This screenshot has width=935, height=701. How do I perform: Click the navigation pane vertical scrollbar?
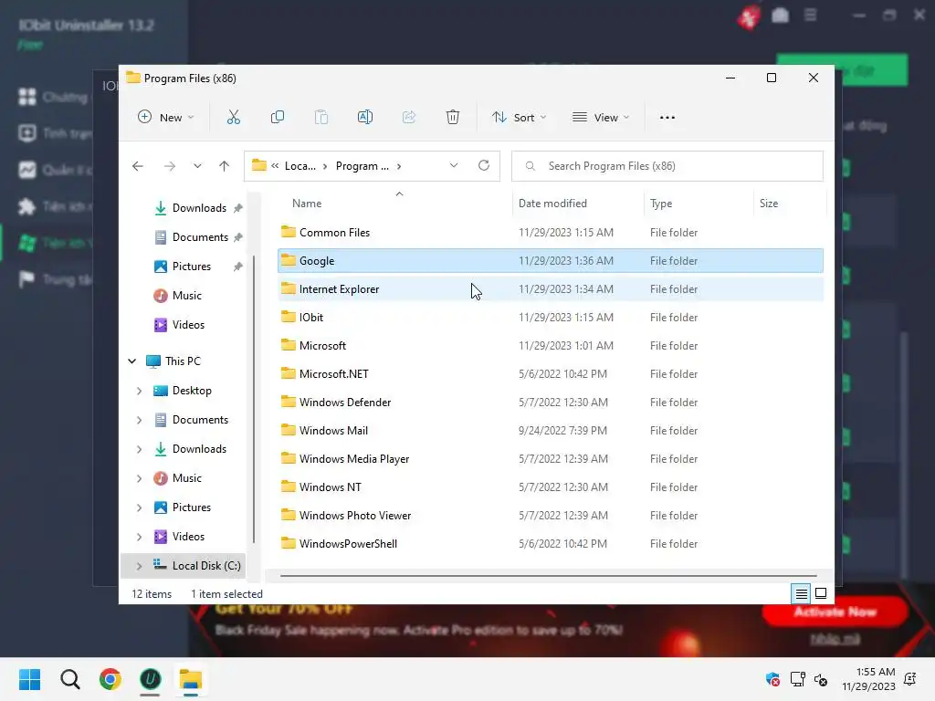[254, 400]
